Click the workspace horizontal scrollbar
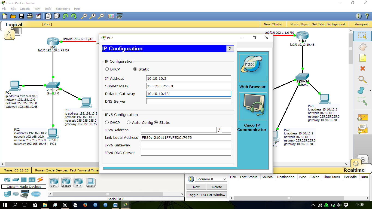The height and width of the screenshot is (209, 372). (174, 164)
